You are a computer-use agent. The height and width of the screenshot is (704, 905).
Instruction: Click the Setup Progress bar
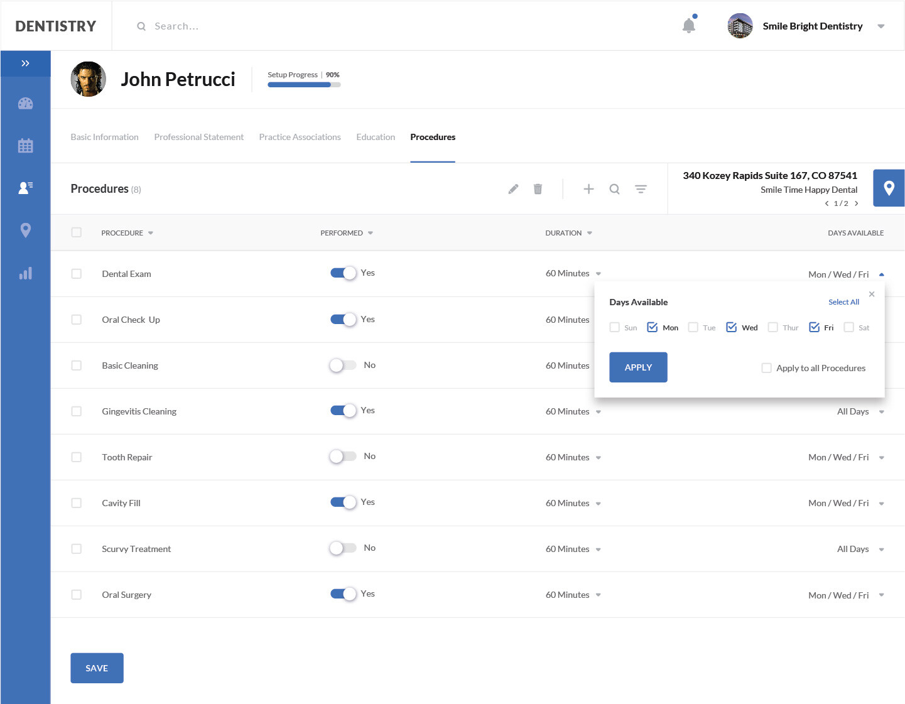pos(304,85)
